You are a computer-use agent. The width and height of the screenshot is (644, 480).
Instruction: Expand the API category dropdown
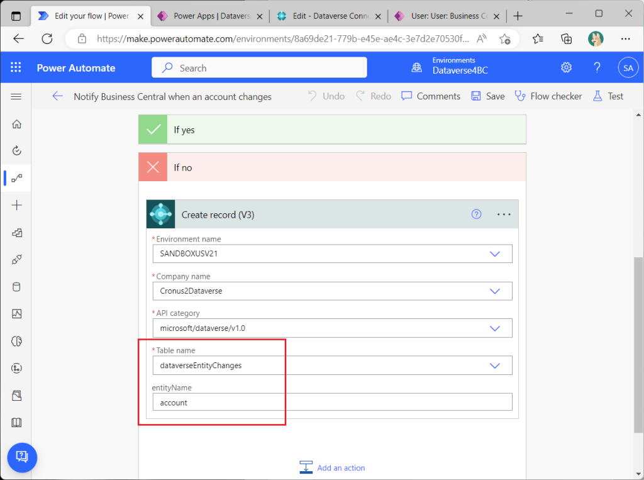494,328
